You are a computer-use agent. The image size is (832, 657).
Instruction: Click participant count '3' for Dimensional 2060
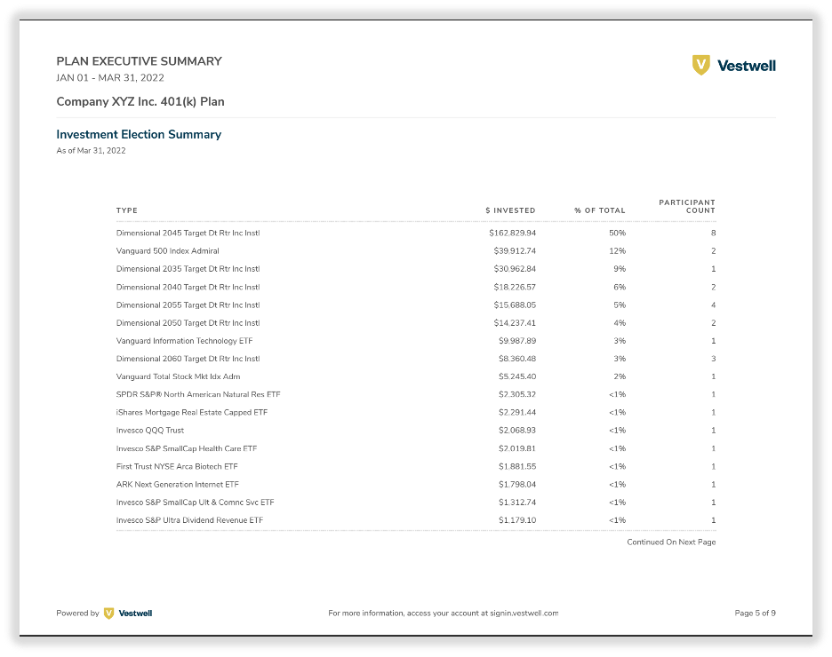tap(713, 359)
